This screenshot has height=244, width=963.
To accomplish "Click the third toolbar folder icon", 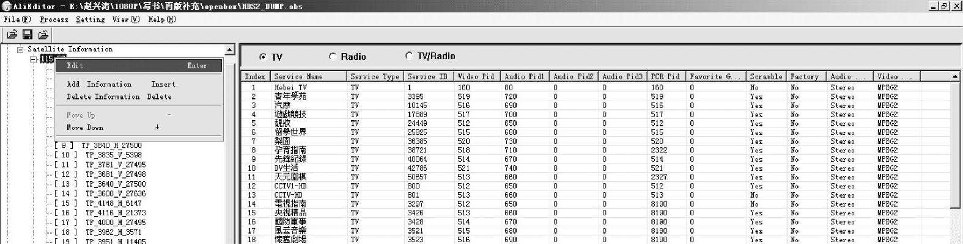I will [43, 35].
